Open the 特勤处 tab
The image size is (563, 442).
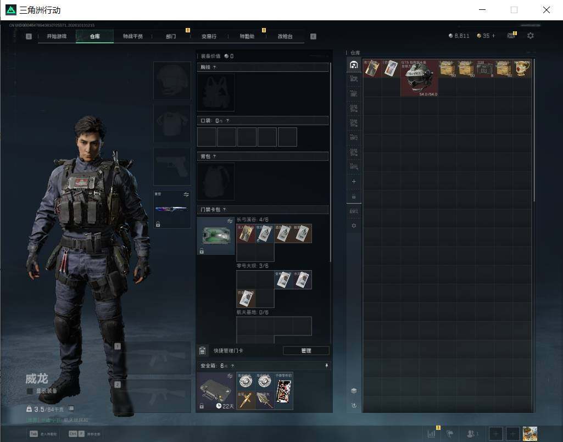pos(247,36)
